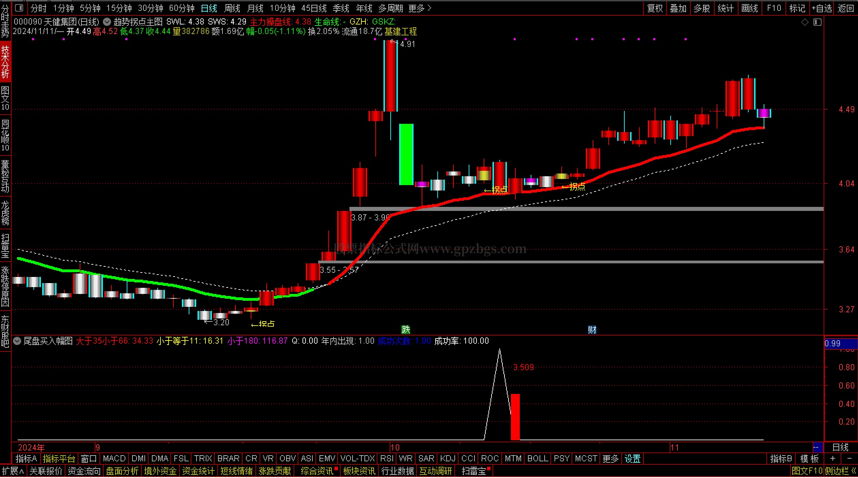The width and height of the screenshot is (858, 478).
Task: Switch to 周线 weekly period
Action: pyautogui.click(x=232, y=8)
